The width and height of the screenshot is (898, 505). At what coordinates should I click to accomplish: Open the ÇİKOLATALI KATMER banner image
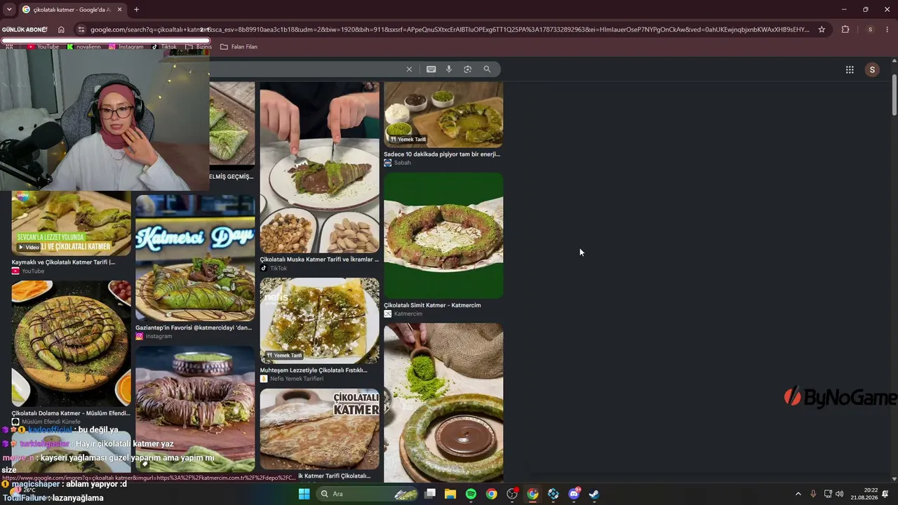click(319, 429)
